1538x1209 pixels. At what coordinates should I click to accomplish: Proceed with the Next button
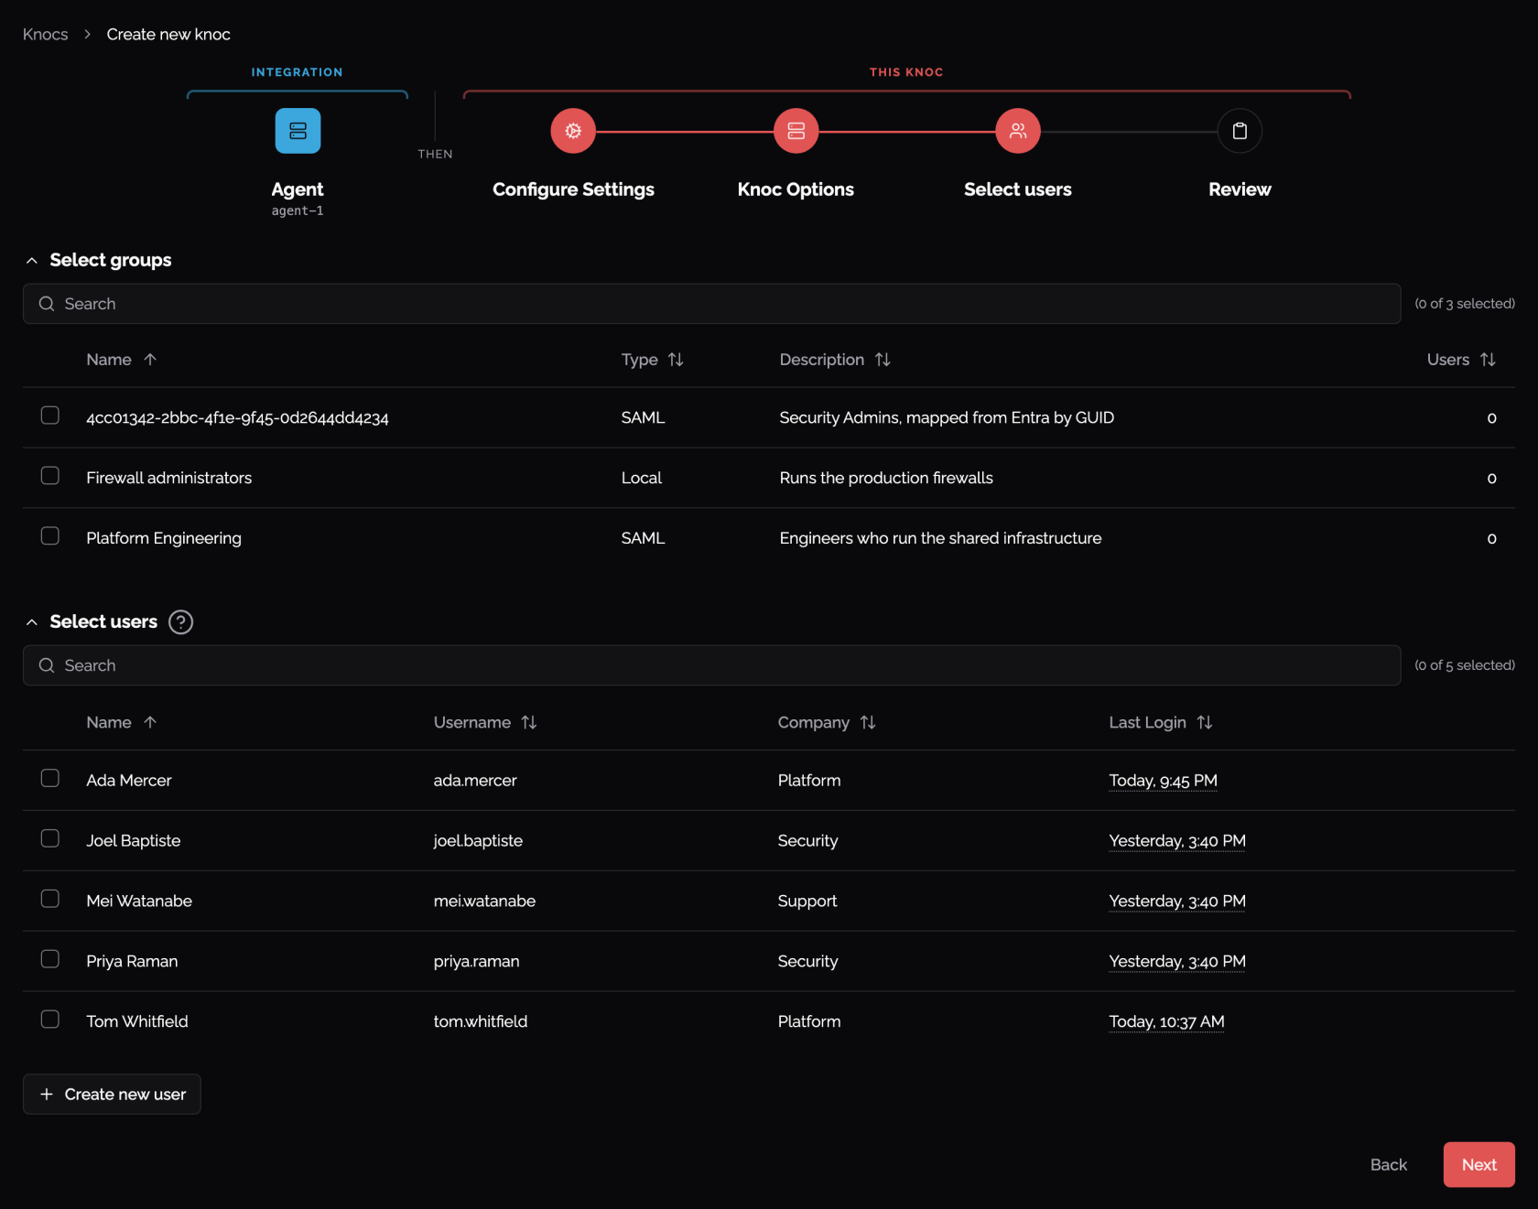click(x=1478, y=1164)
